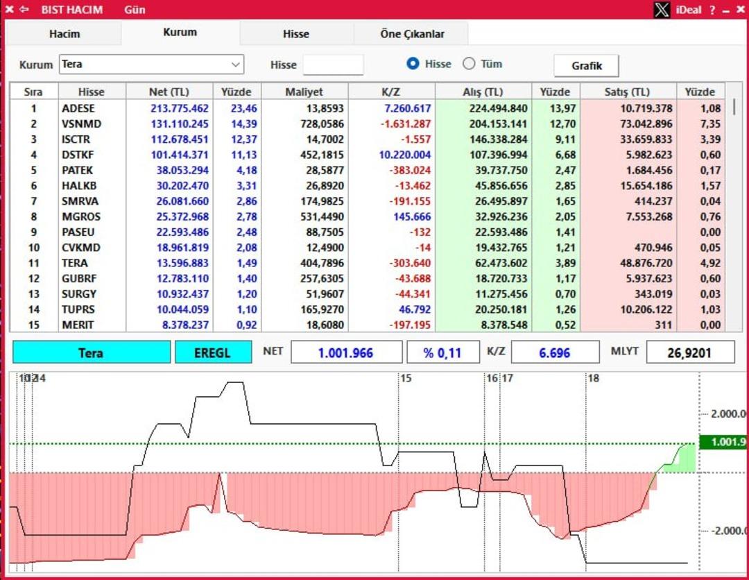Click the Grafik button
Viewport: 749px width, 580px height.
click(586, 65)
